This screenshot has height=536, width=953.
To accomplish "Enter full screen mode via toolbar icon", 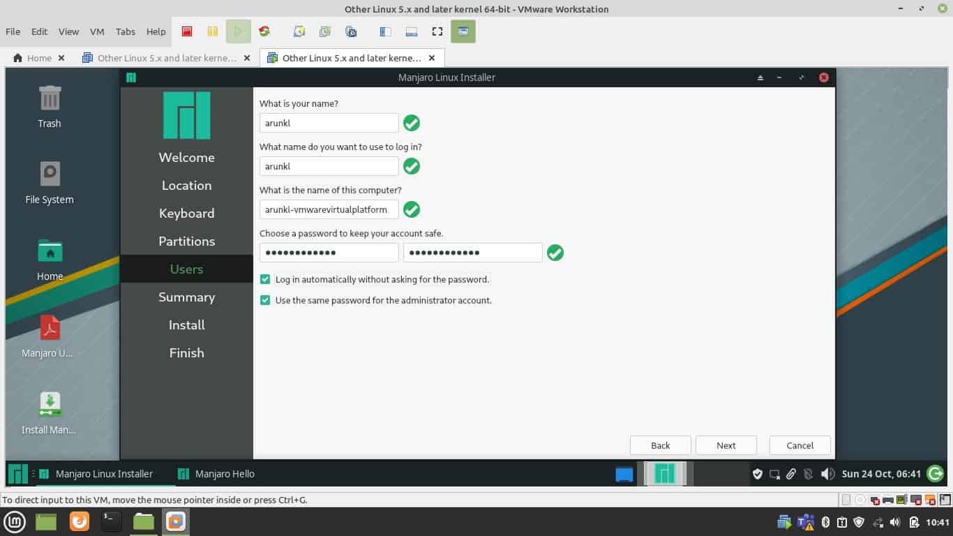I will tap(437, 31).
